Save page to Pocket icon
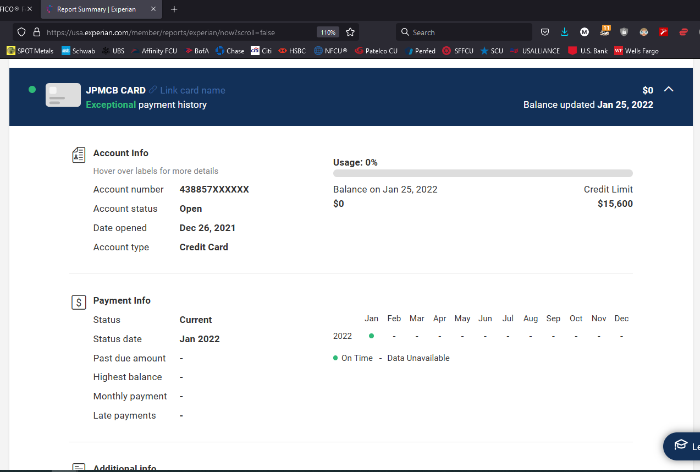Image resolution: width=700 pixels, height=472 pixels. (545, 32)
